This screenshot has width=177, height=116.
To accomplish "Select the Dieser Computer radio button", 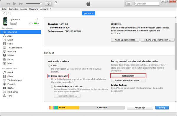I will click(x=49, y=76).
